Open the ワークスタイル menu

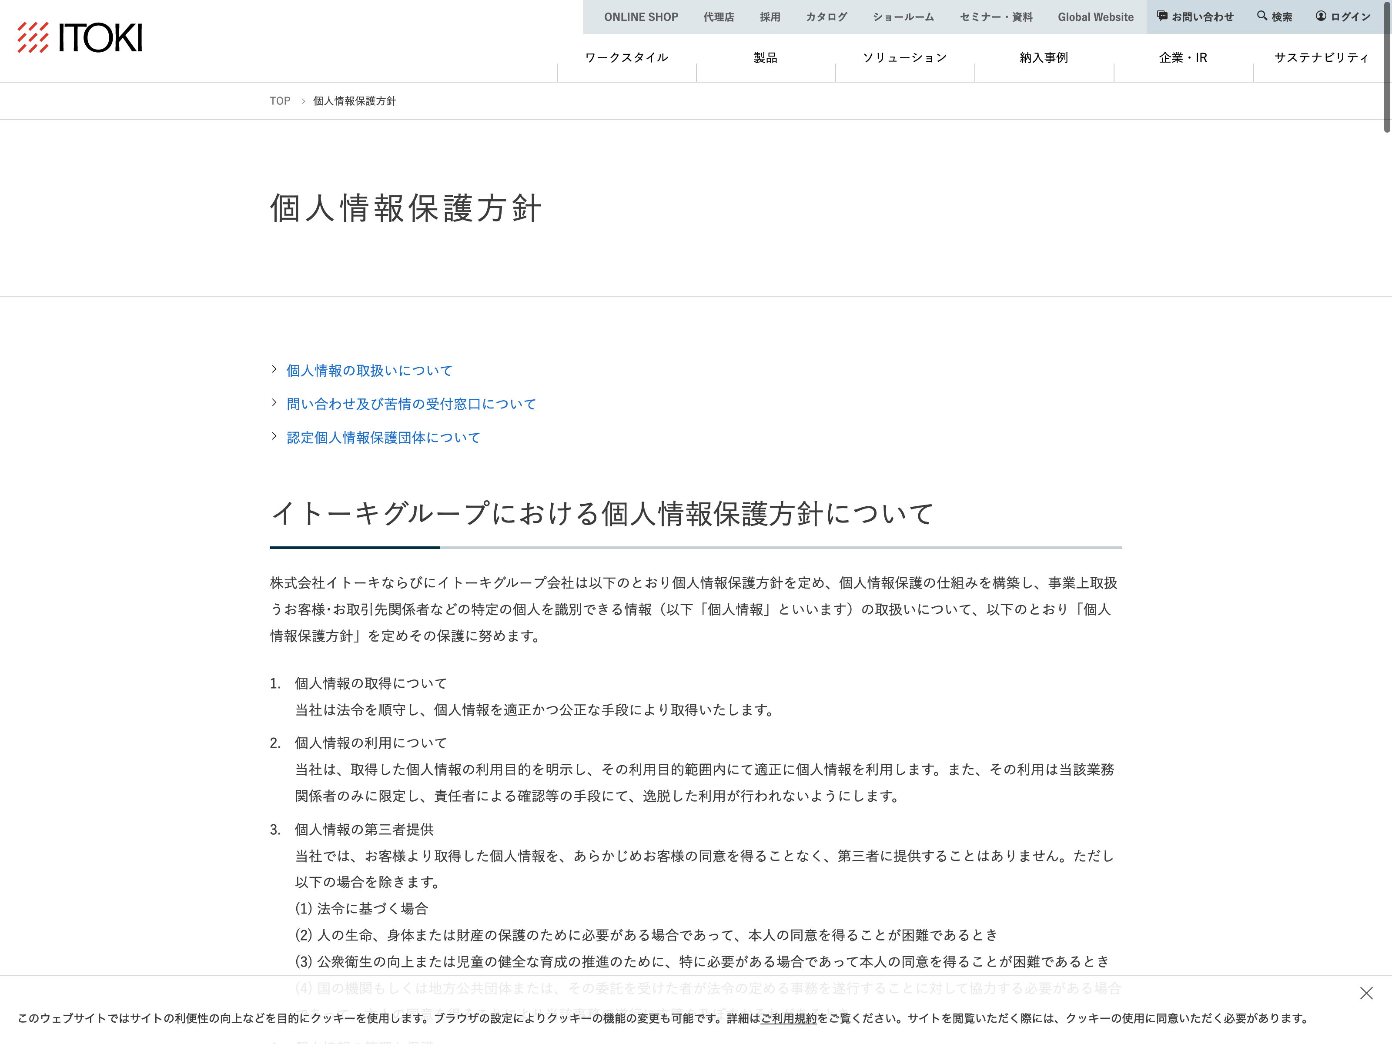tap(626, 58)
